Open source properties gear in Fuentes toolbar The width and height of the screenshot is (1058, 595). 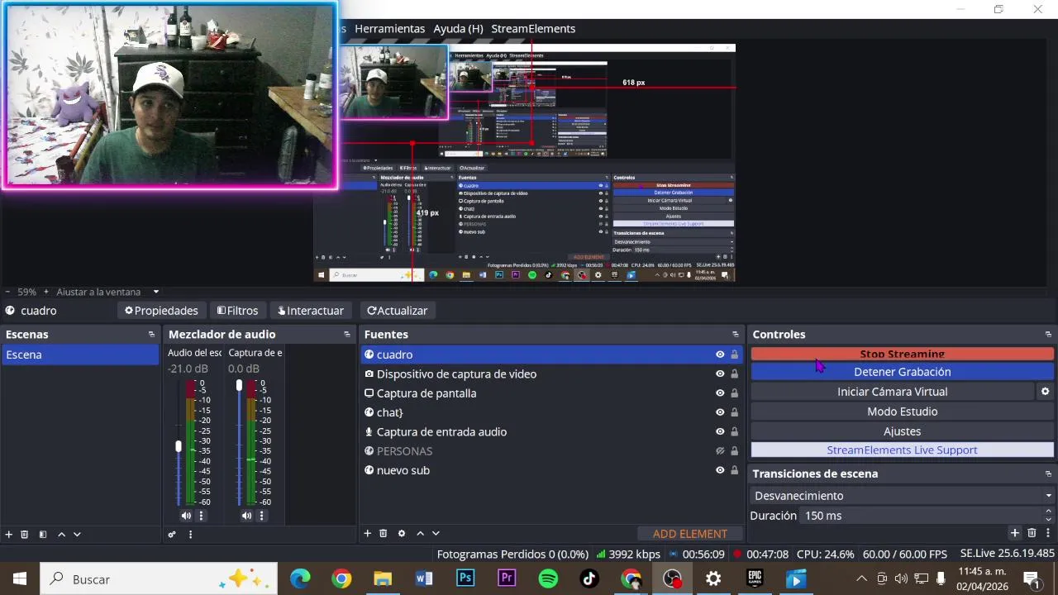(402, 534)
